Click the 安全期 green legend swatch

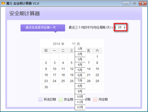click(x=61, y=99)
